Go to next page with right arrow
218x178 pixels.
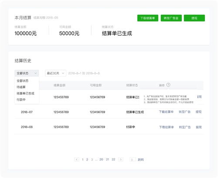tap(120, 159)
